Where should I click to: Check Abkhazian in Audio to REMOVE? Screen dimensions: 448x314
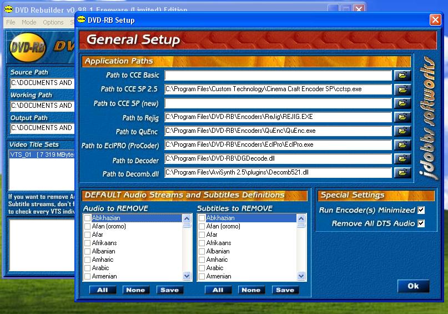tap(87, 218)
